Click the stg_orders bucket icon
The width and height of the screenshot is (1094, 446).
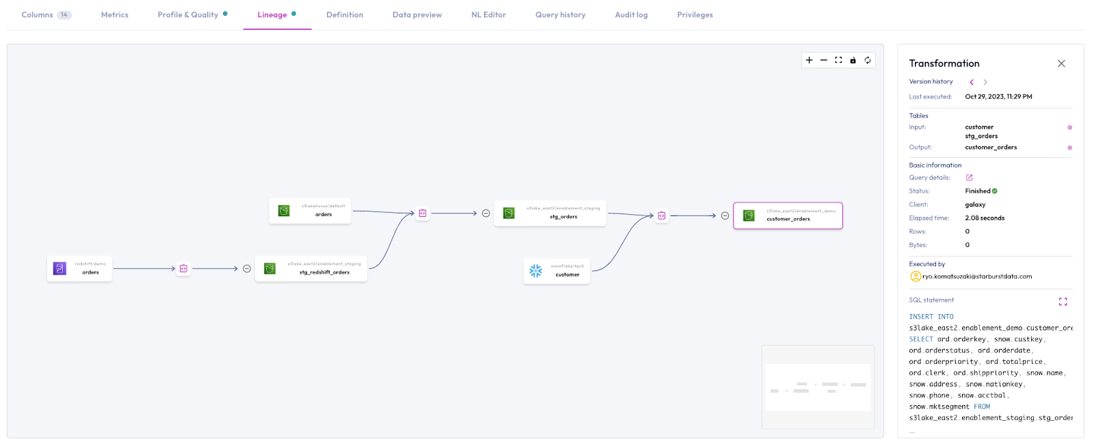pos(509,213)
